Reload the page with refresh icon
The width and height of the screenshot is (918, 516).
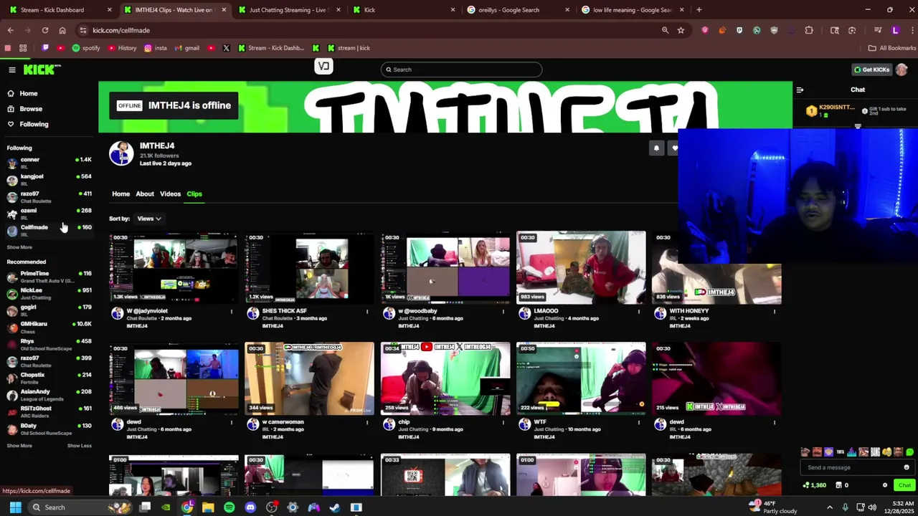click(44, 30)
